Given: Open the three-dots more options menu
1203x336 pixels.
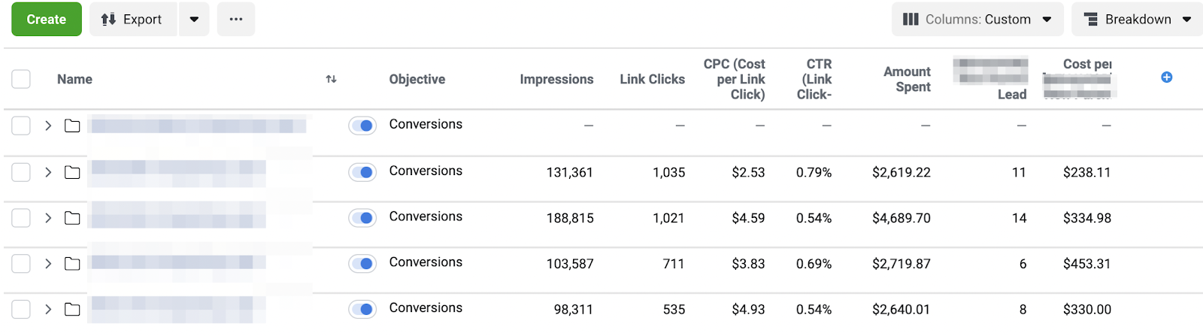Looking at the screenshot, I should [x=236, y=20].
